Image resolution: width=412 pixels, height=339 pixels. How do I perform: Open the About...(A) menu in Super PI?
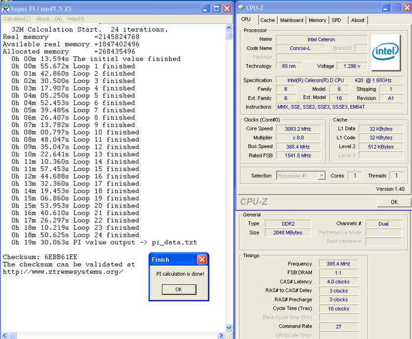(x=49, y=19)
